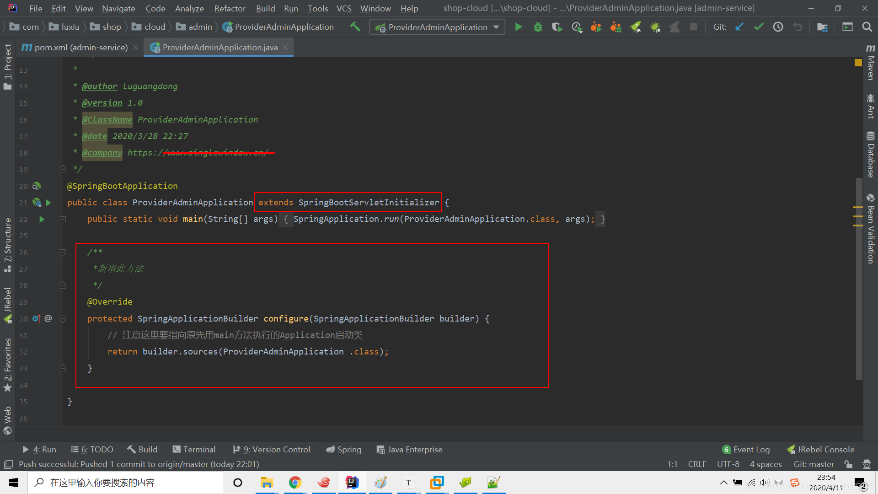Run with JRebel rocket icon
Image resolution: width=878 pixels, height=494 pixels.
tap(636, 27)
